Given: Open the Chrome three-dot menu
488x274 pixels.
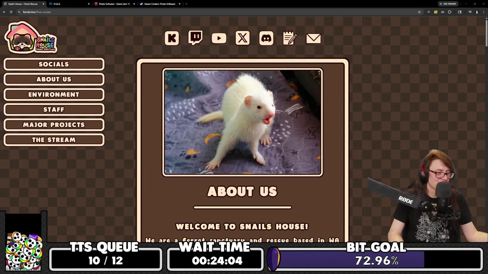Looking at the screenshot, I should pyautogui.click(x=484, y=12).
